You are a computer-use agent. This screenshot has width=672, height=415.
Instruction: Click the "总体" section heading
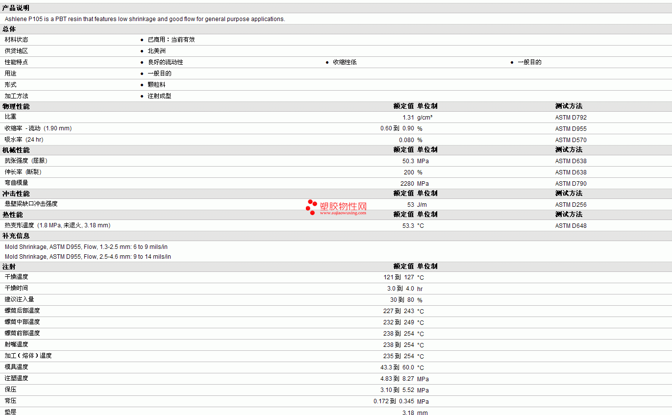(x=9, y=29)
